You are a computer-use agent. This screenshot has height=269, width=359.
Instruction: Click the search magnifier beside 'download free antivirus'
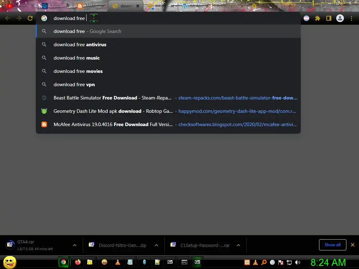44,44
